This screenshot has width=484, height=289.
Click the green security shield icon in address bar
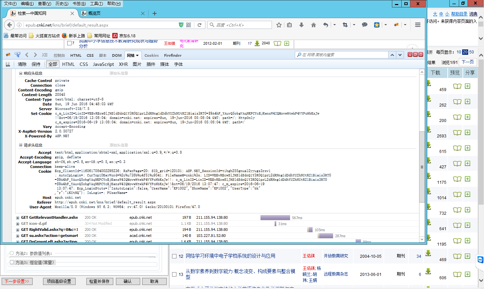181,25
